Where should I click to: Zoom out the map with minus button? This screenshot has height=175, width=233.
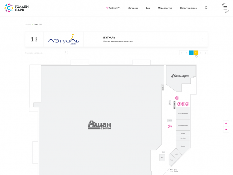226,130
